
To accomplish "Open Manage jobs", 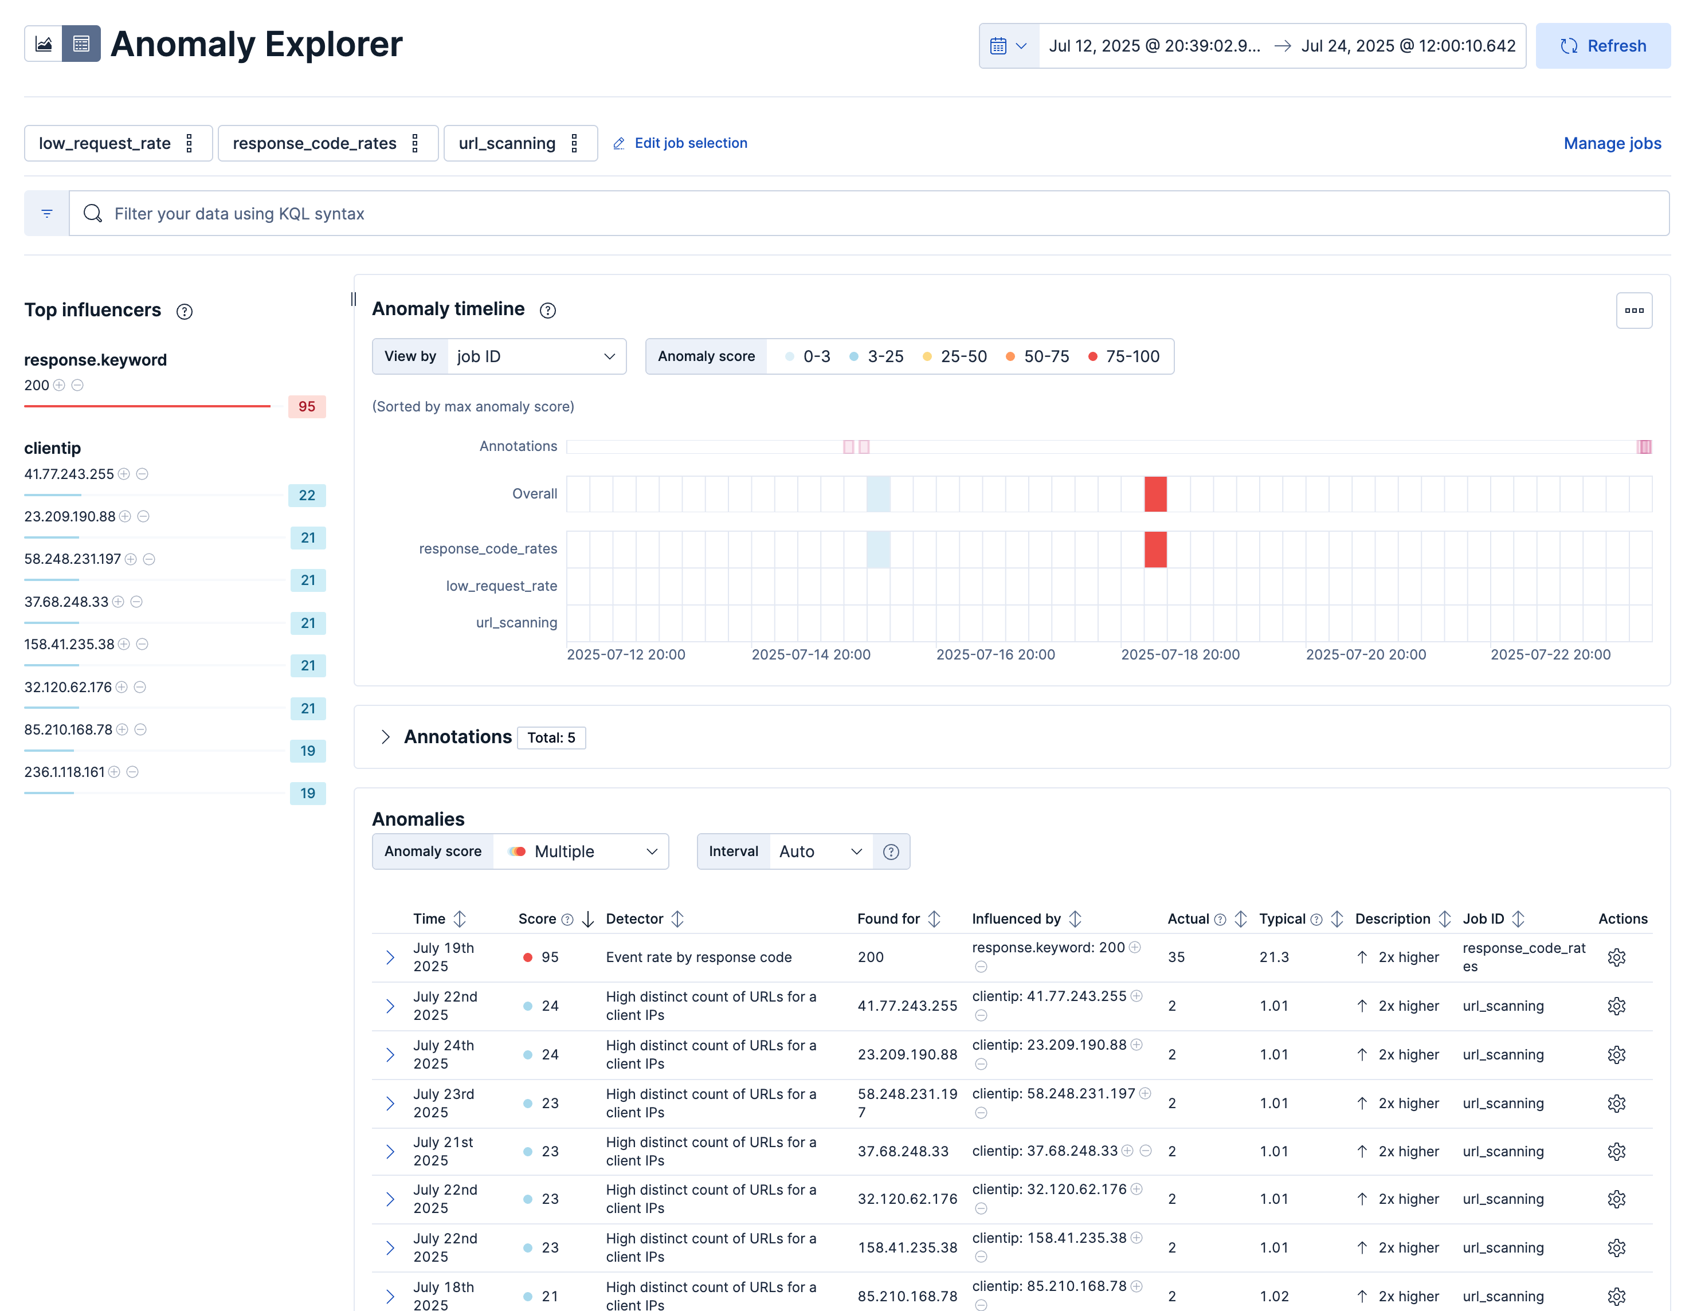I will coord(1612,143).
